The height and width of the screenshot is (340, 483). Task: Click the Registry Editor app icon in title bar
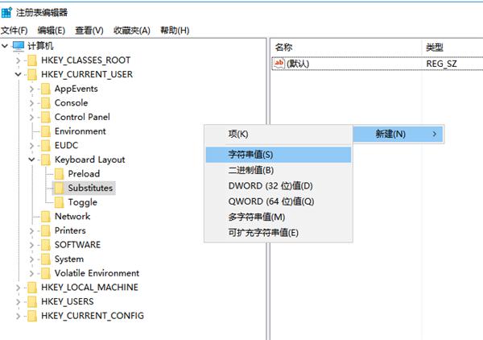pos(6,12)
